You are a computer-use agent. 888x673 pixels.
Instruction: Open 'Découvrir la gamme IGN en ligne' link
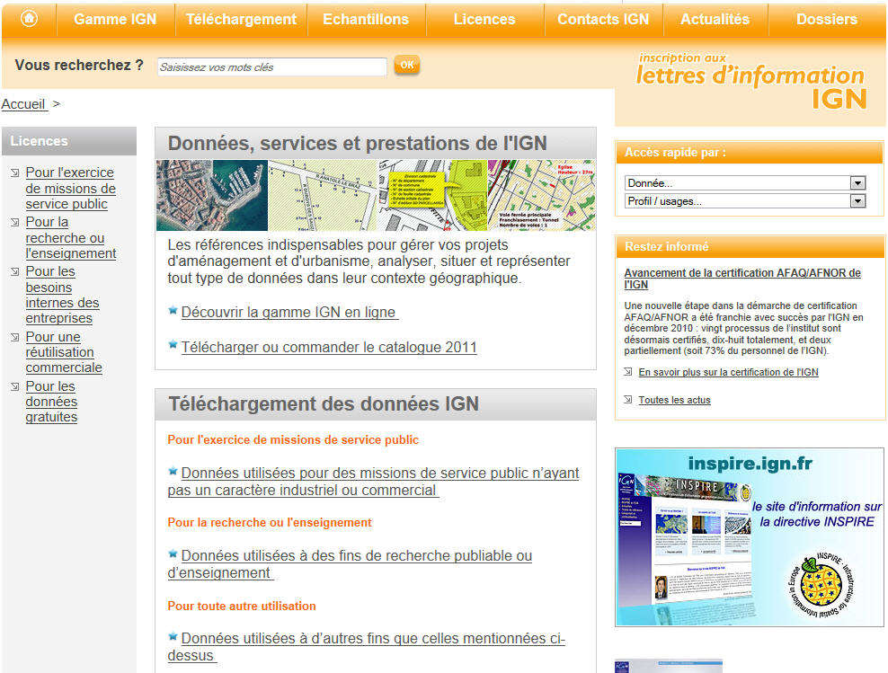(289, 313)
